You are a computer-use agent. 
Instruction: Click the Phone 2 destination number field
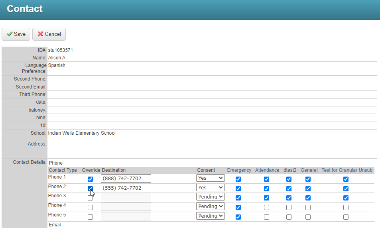coord(126,188)
